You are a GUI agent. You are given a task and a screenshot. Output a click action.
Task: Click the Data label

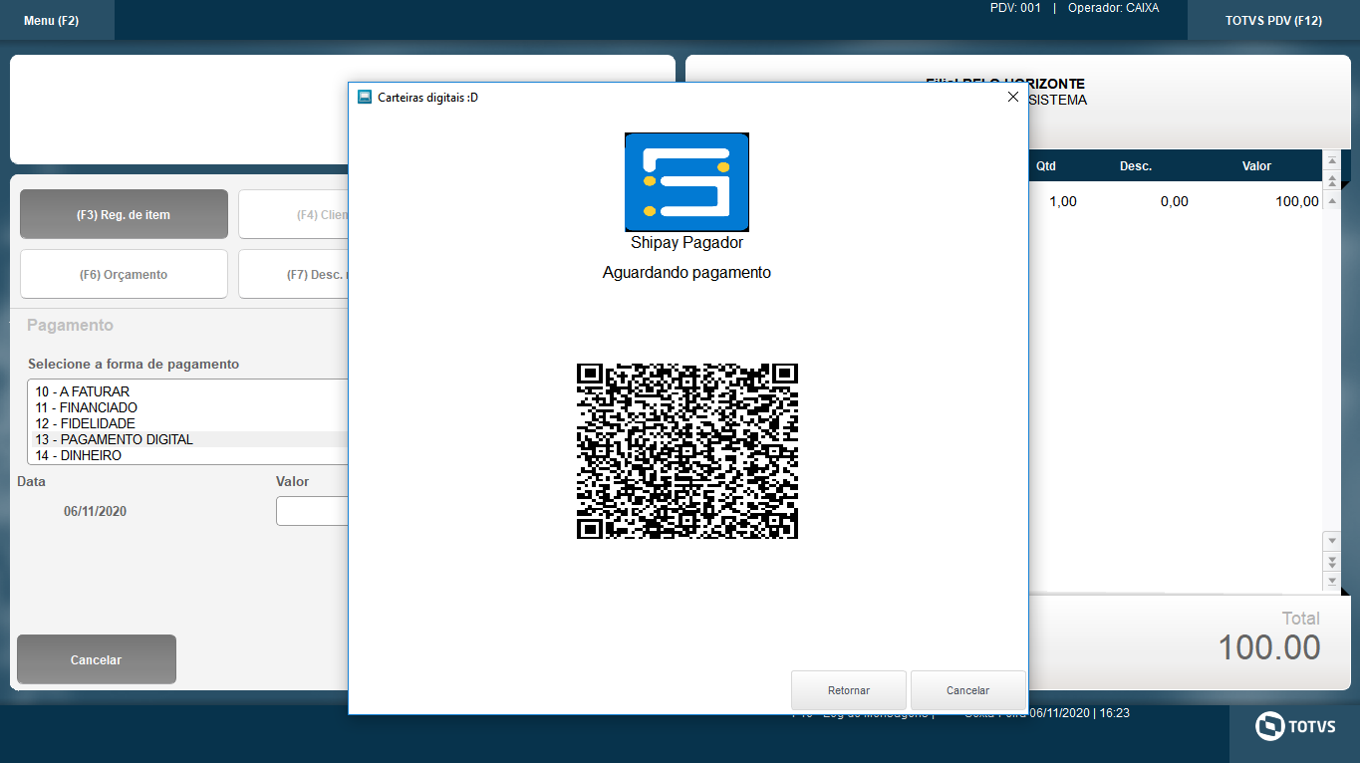click(x=32, y=481)
